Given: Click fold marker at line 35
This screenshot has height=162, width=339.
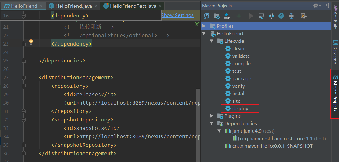Looking at the screenshot, I should point(23,145).
